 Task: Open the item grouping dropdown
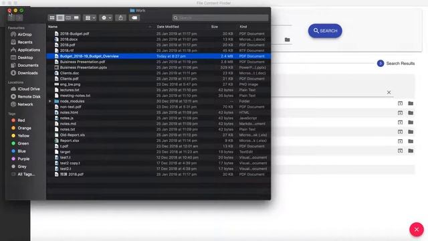point(90,18)
